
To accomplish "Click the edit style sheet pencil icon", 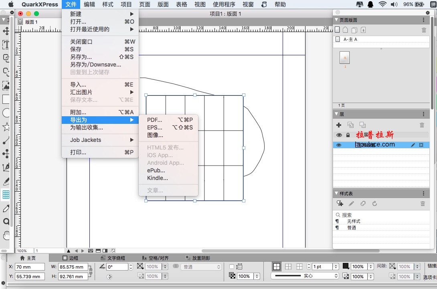I will coord(352,204).
